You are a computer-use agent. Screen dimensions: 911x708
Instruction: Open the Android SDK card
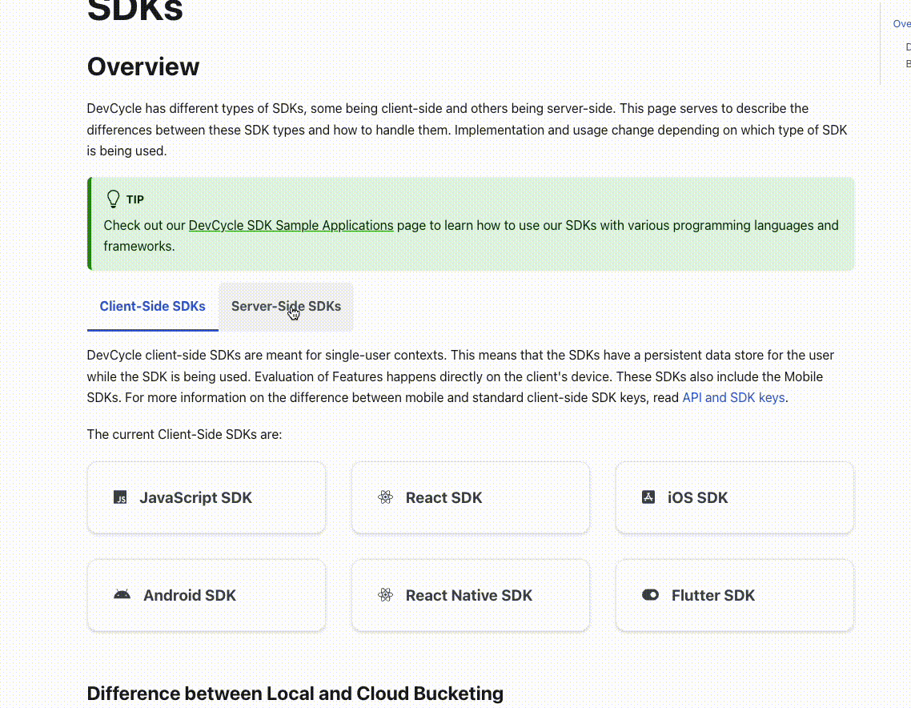tap(207, 595)
